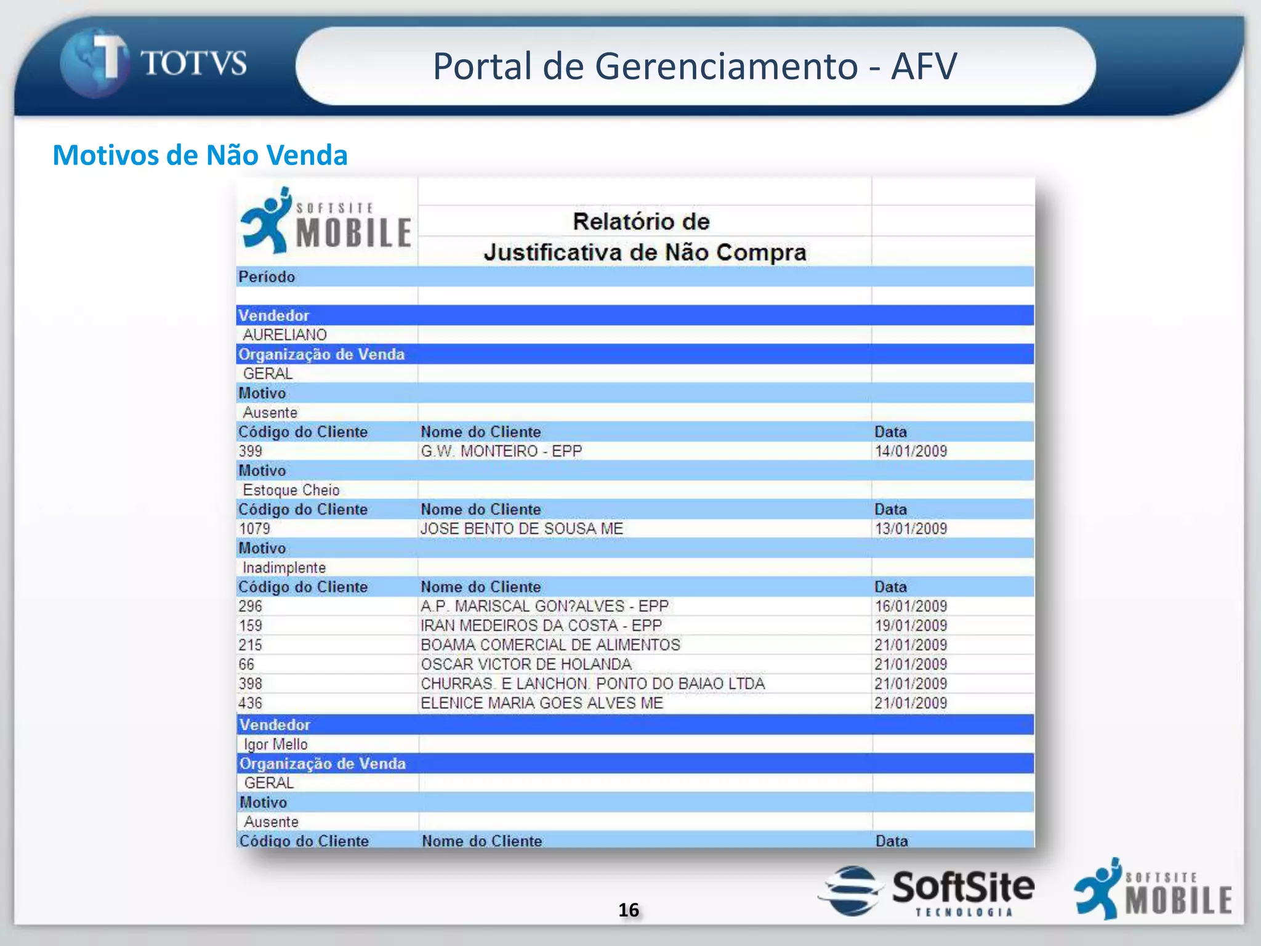Click client 'G.W. MONTEIRO - EPP'
The height and width of the screenshot is (946, 1261).
(x=501, y=451)
